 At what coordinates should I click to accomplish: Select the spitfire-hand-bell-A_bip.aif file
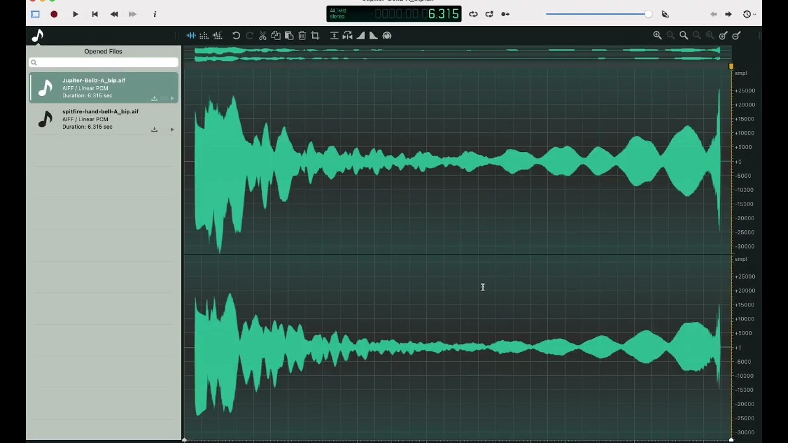click(103, 119)
